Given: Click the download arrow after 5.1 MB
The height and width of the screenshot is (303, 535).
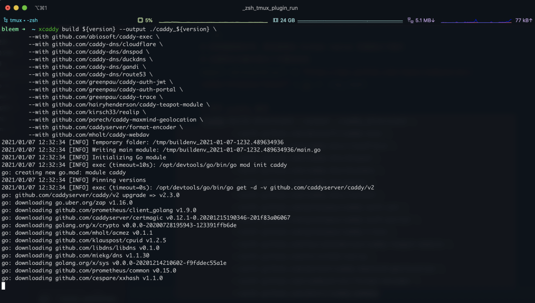Looking at the screenshot, I should [433, 20].
